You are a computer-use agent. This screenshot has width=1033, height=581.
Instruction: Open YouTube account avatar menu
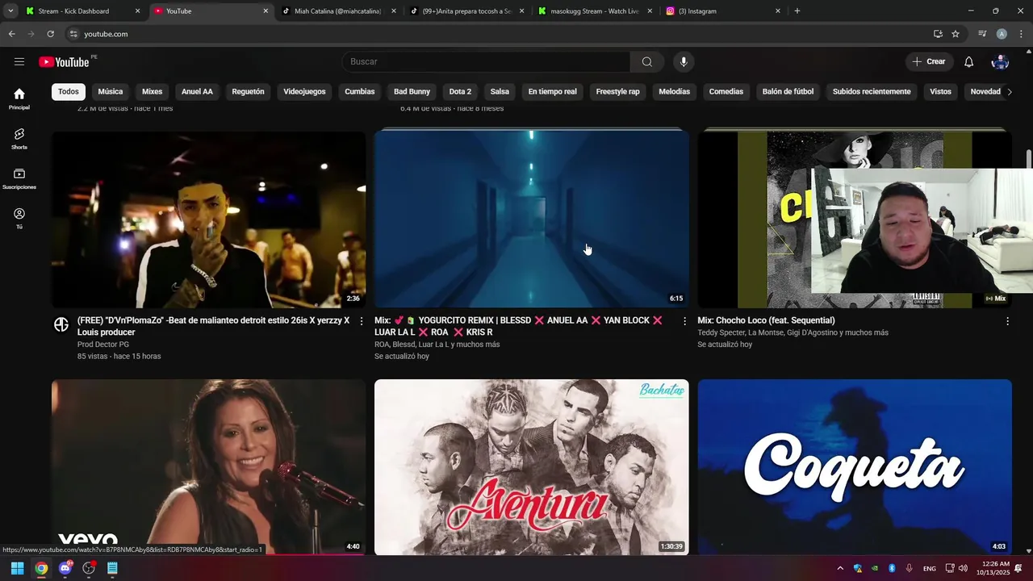click(x=1000, y=62)
